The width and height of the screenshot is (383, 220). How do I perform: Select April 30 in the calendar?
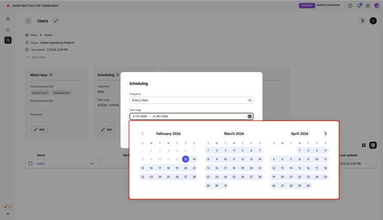[x=308, y=186]
